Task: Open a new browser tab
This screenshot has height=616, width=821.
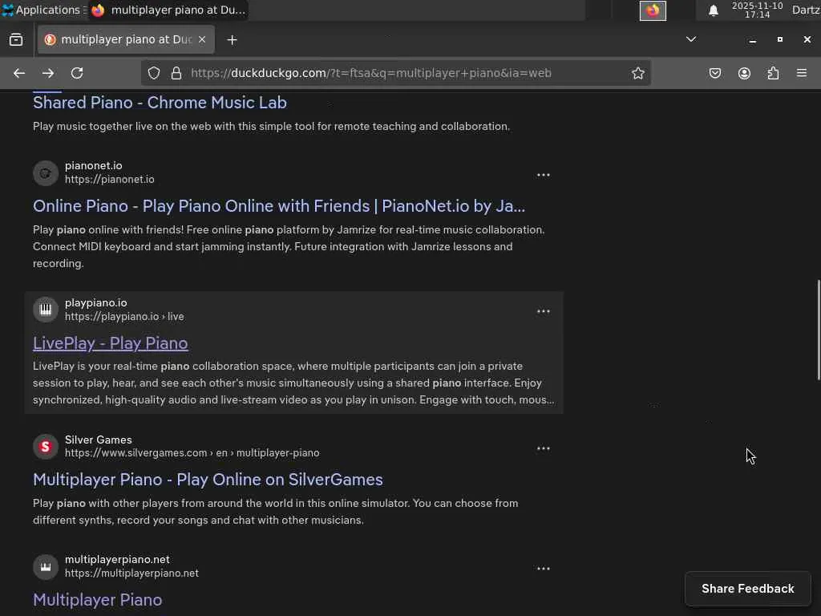Action: click(x=232, y=40)
